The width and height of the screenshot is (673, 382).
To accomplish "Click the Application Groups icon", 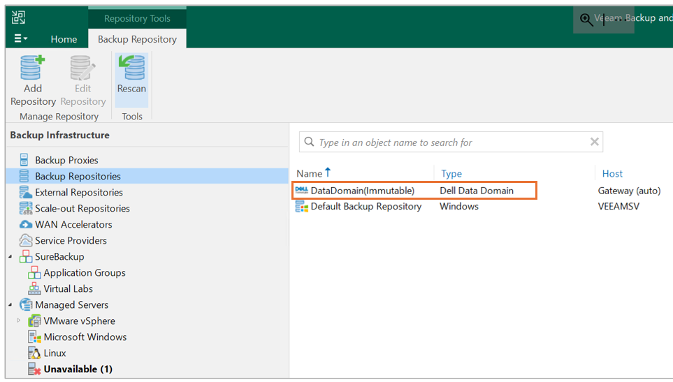I will pos(34,272).
